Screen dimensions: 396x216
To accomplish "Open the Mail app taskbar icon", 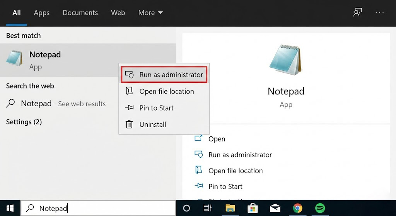I will (x=275, y=208).
